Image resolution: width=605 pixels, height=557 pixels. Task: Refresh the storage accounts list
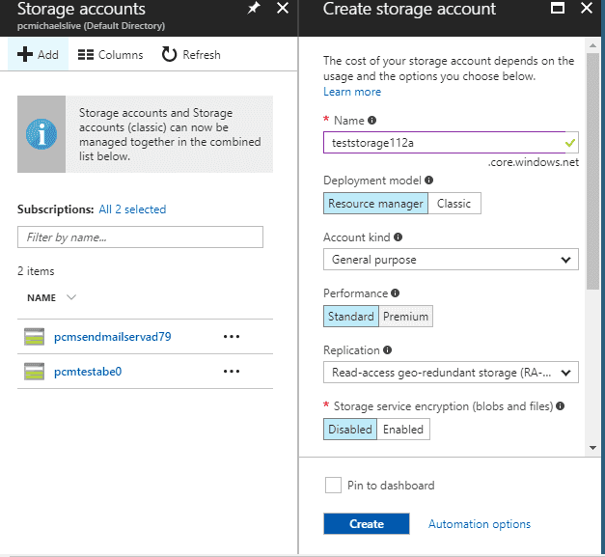click(190, 55)
